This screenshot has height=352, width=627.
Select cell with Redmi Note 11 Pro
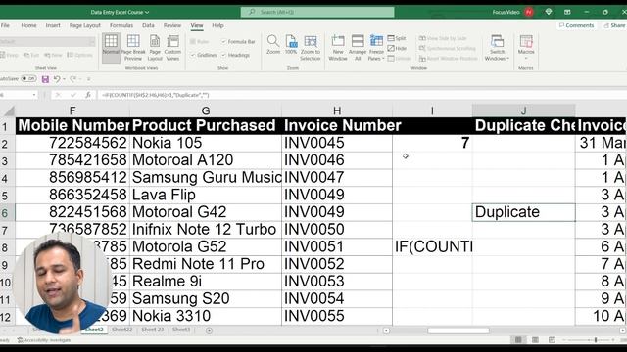pos(206,264)
